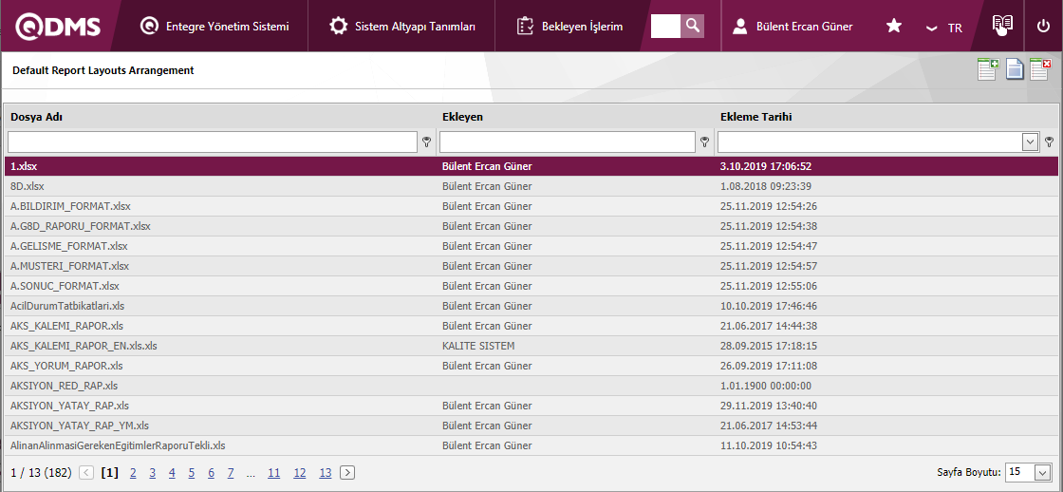Click previous page arrow in pager
Screen dimensions: 1063x492
click(86, 473)
